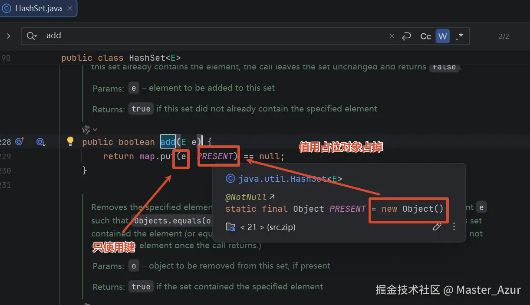Click the PRESENT constant in the code
530x305 pixels.
pos(216,156)
